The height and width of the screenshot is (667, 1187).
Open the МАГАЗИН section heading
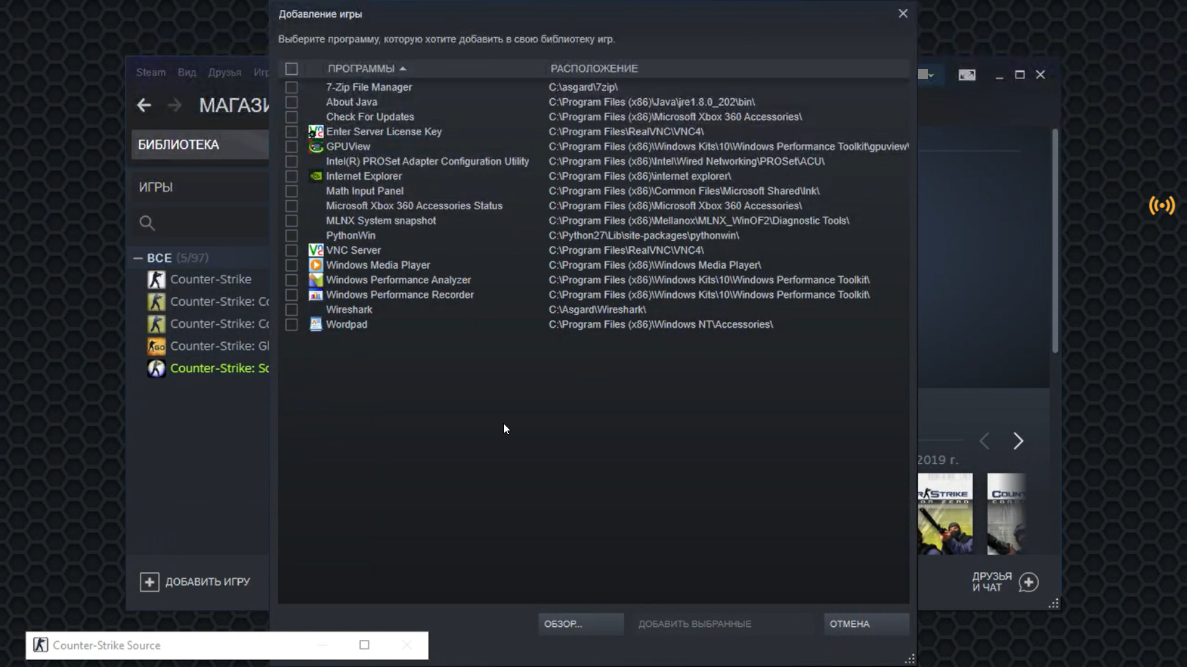pyautogui.click(x=234, y=106)
